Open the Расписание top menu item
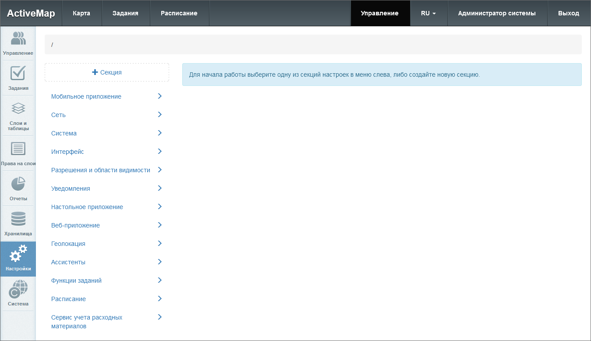Image resolution: width=591 pixels, height=341 pixels. (x=179, y=13)
